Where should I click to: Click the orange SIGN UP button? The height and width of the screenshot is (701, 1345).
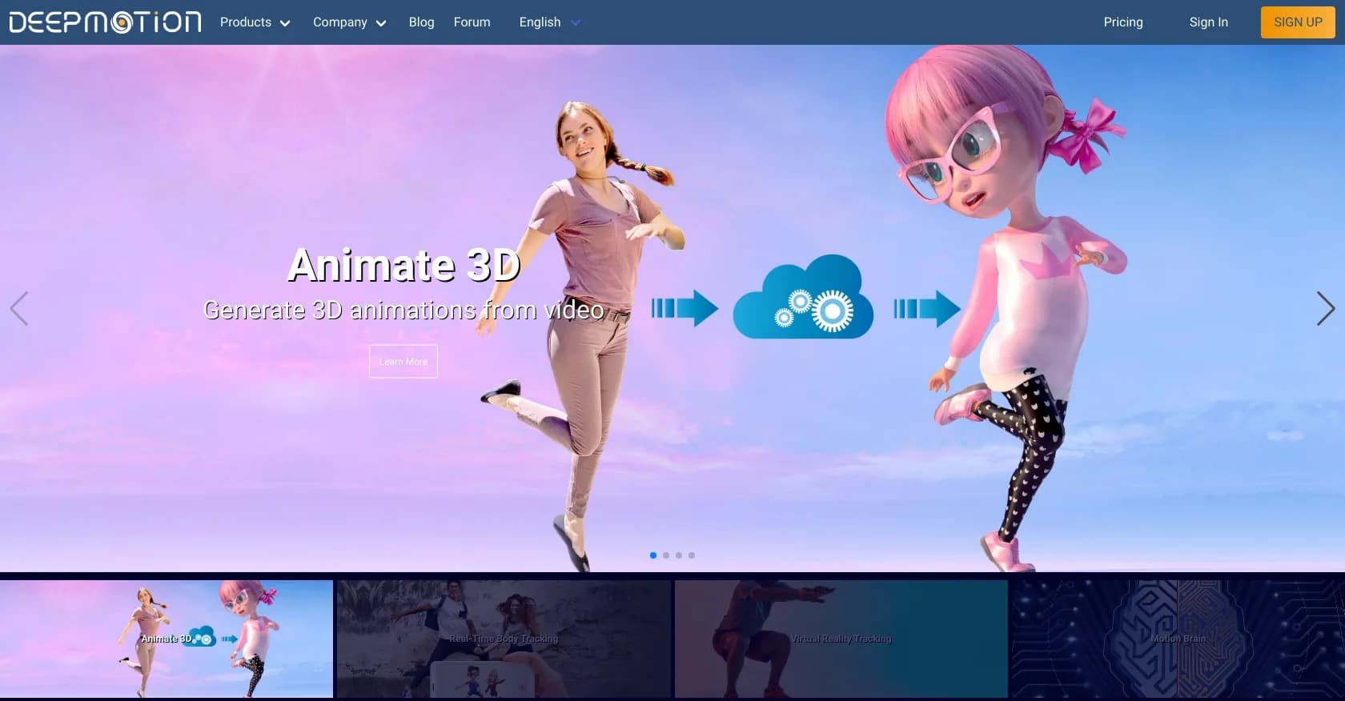(1298, 22)
